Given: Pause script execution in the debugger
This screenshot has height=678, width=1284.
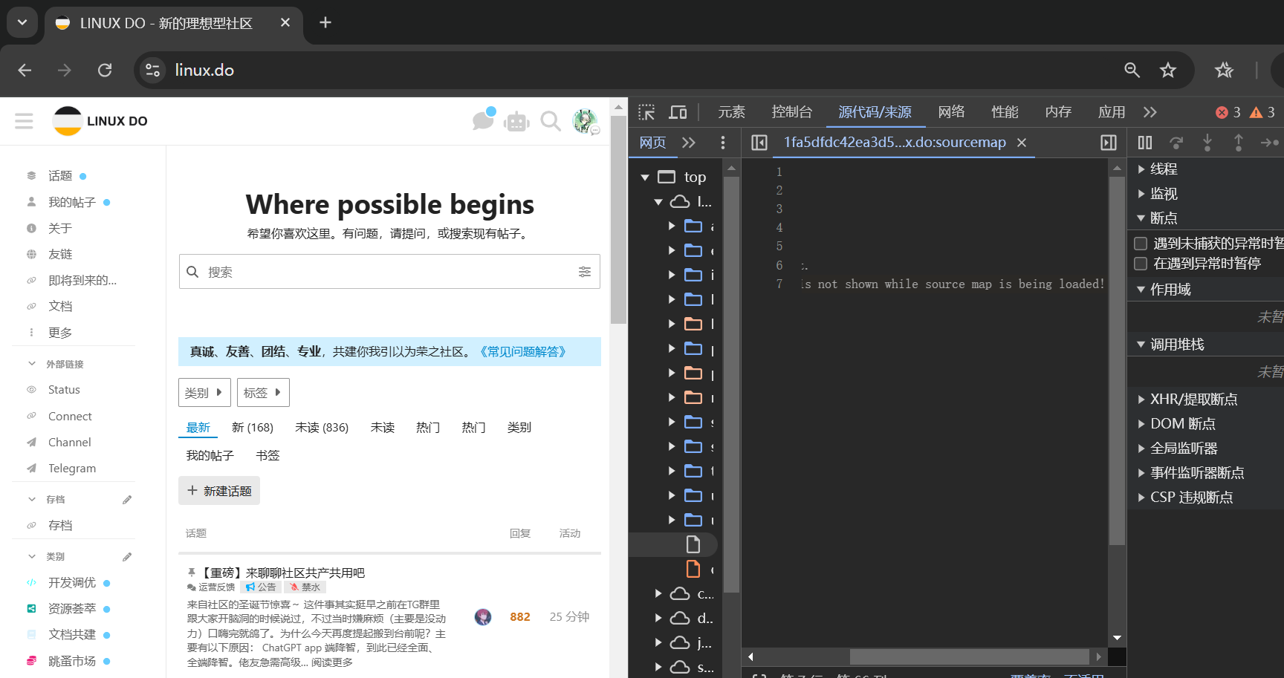Looking at the screenshot, I should [x=1145, y=143].
